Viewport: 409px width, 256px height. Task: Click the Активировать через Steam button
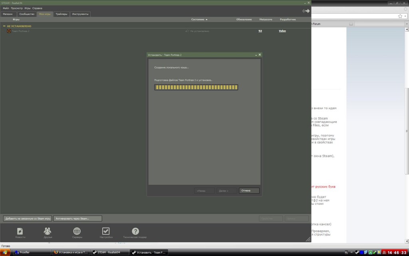pyautogui.click(x=77, y=218)
